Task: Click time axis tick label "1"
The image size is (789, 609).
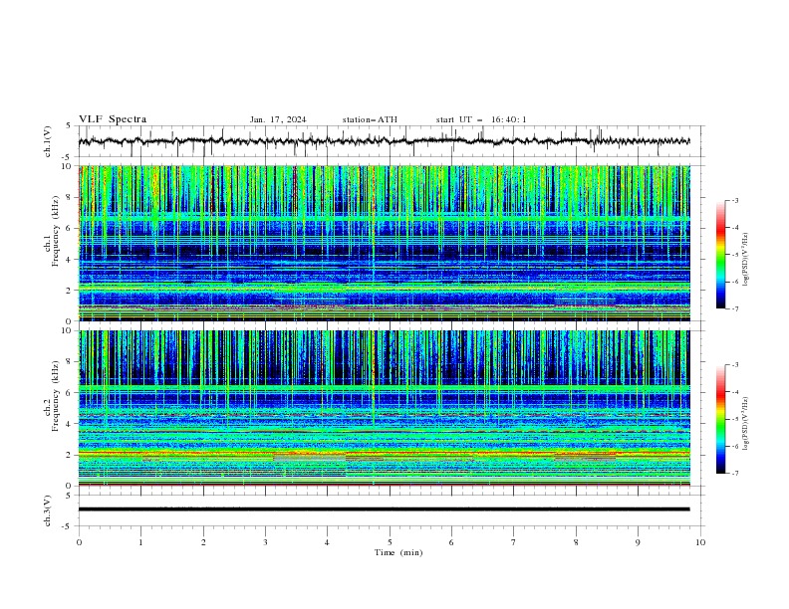Action: (x=140, y=542)
